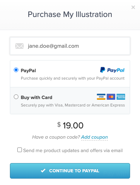Click 'Purchase quickly and securely' description text
The width and height of the screenshot is (140, 185).
pos(73,78)
